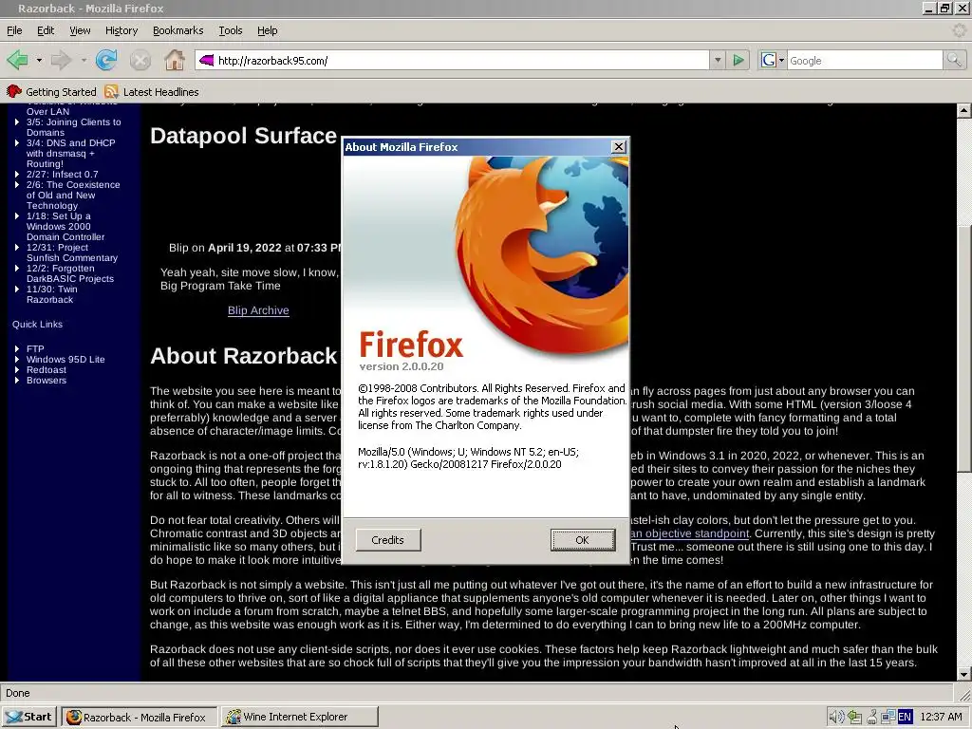
Task: Close the About Mozilla Firefox dialog
Action: (x=618, y=147)
